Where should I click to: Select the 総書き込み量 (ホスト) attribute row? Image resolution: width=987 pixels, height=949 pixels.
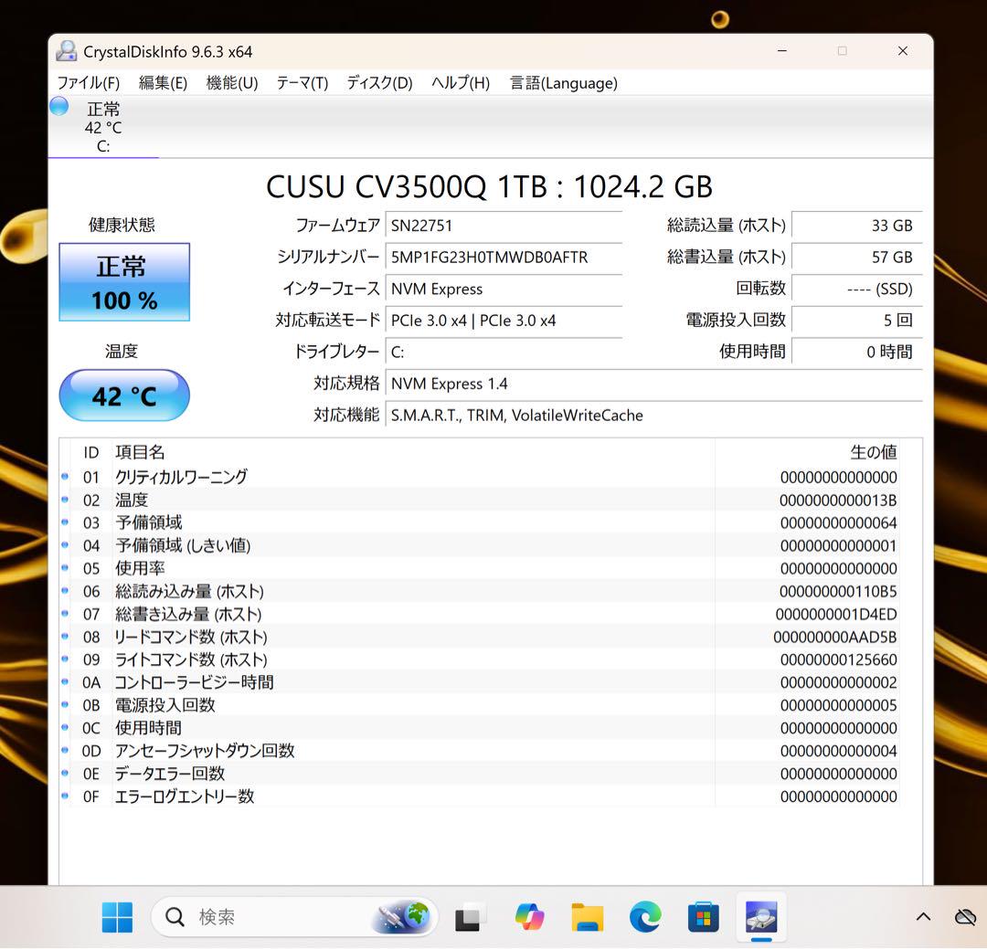480,614
